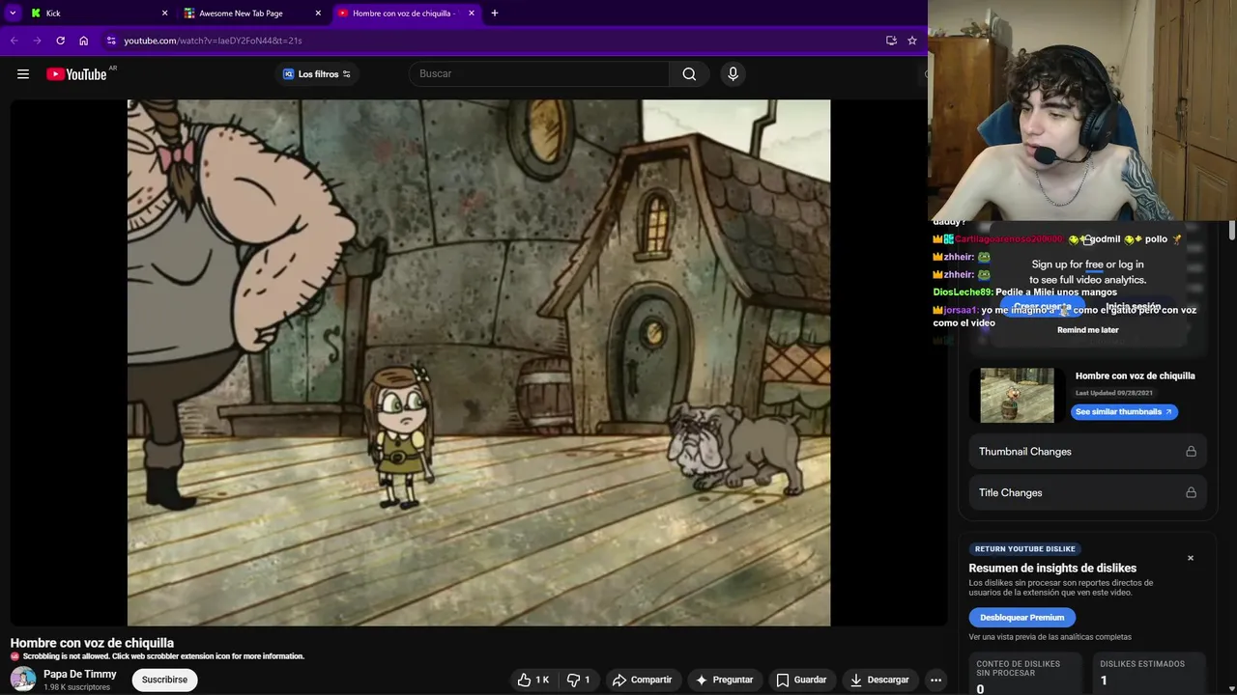Image resolution: width=1237 pixels, height=695 pixels.
Task: Open the YouTube hamburger guide menu
Action: (23, 74)
